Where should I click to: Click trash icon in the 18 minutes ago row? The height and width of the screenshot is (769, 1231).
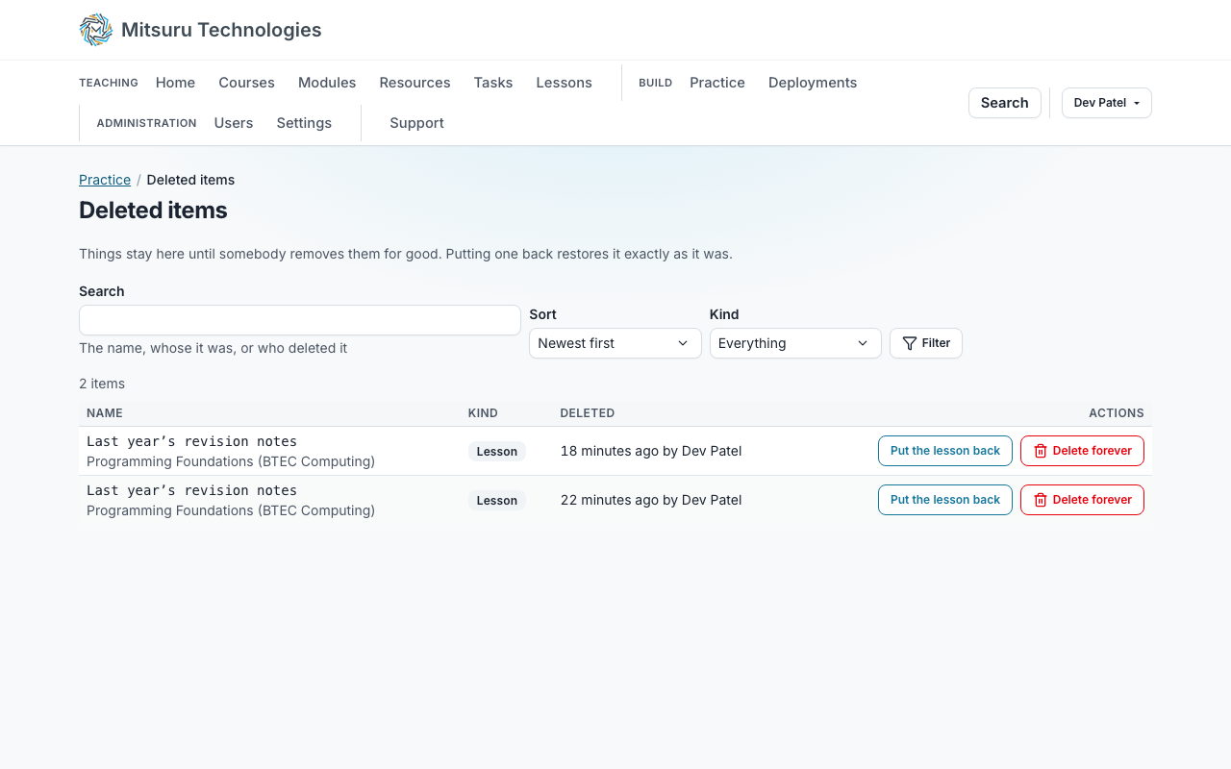(1041, 451)
